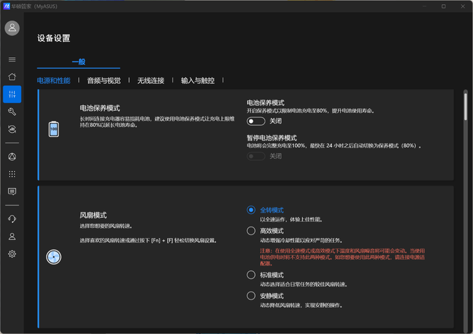Open the wrench diagnostics icon
This screenshot has width=473, height=334.
point(12,112)
